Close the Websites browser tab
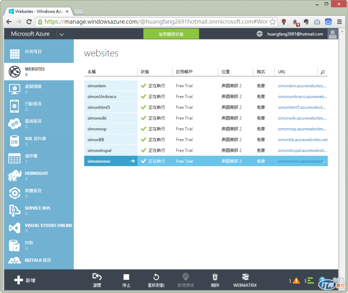The width and height of the screenshot is (348, 293). pyautogui.click(x=67, y=11)
